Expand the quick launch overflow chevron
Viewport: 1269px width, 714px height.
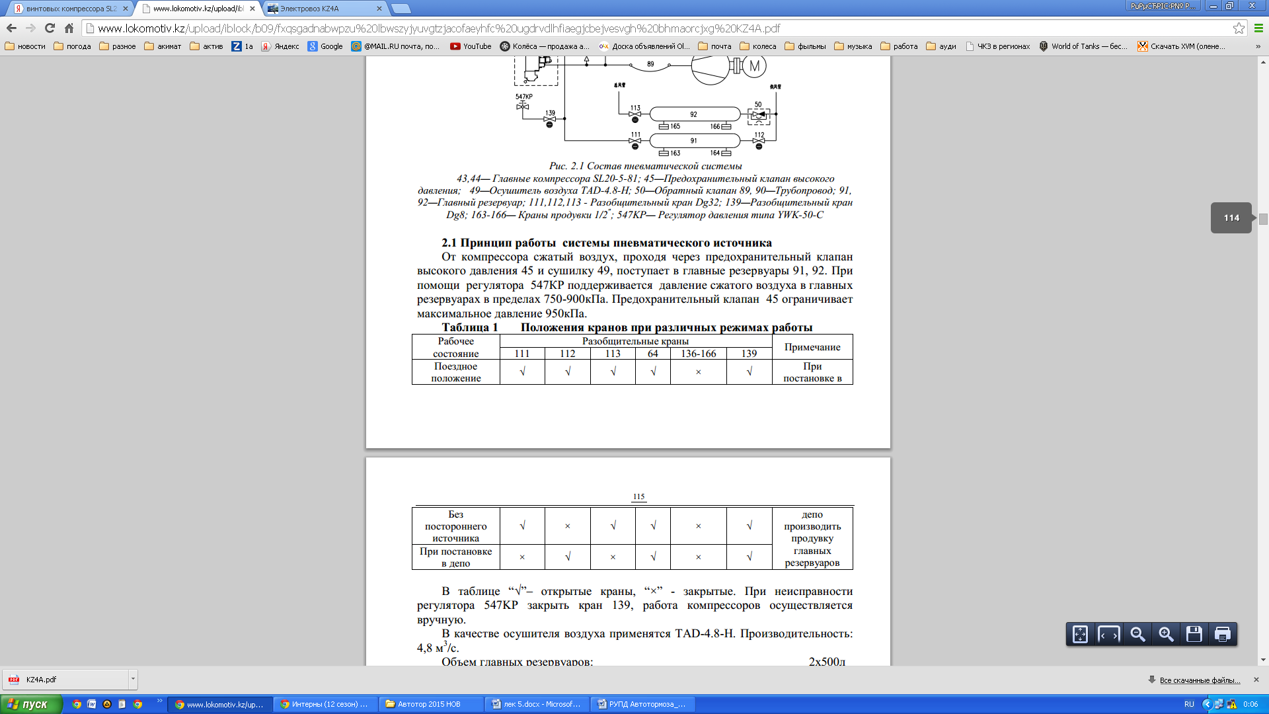pyautogui.click(x=159, y=701)
